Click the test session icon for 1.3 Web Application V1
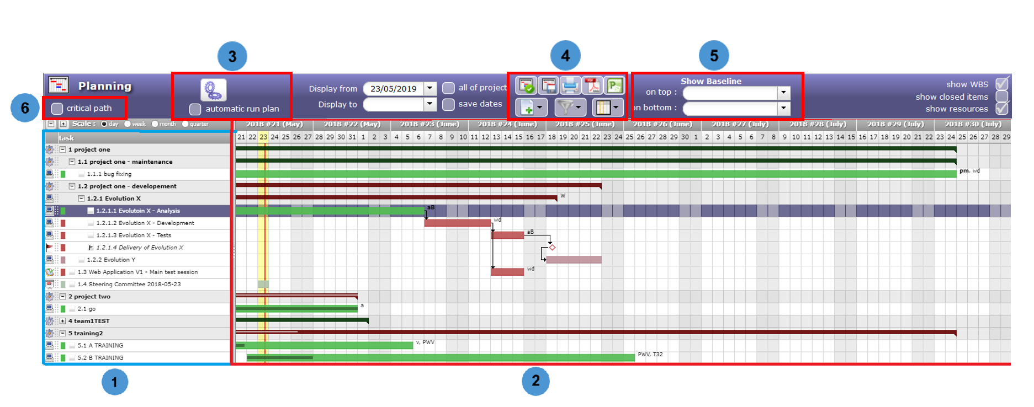The height and width of the screenshot is (407, 1034). (x=50, y=272)
